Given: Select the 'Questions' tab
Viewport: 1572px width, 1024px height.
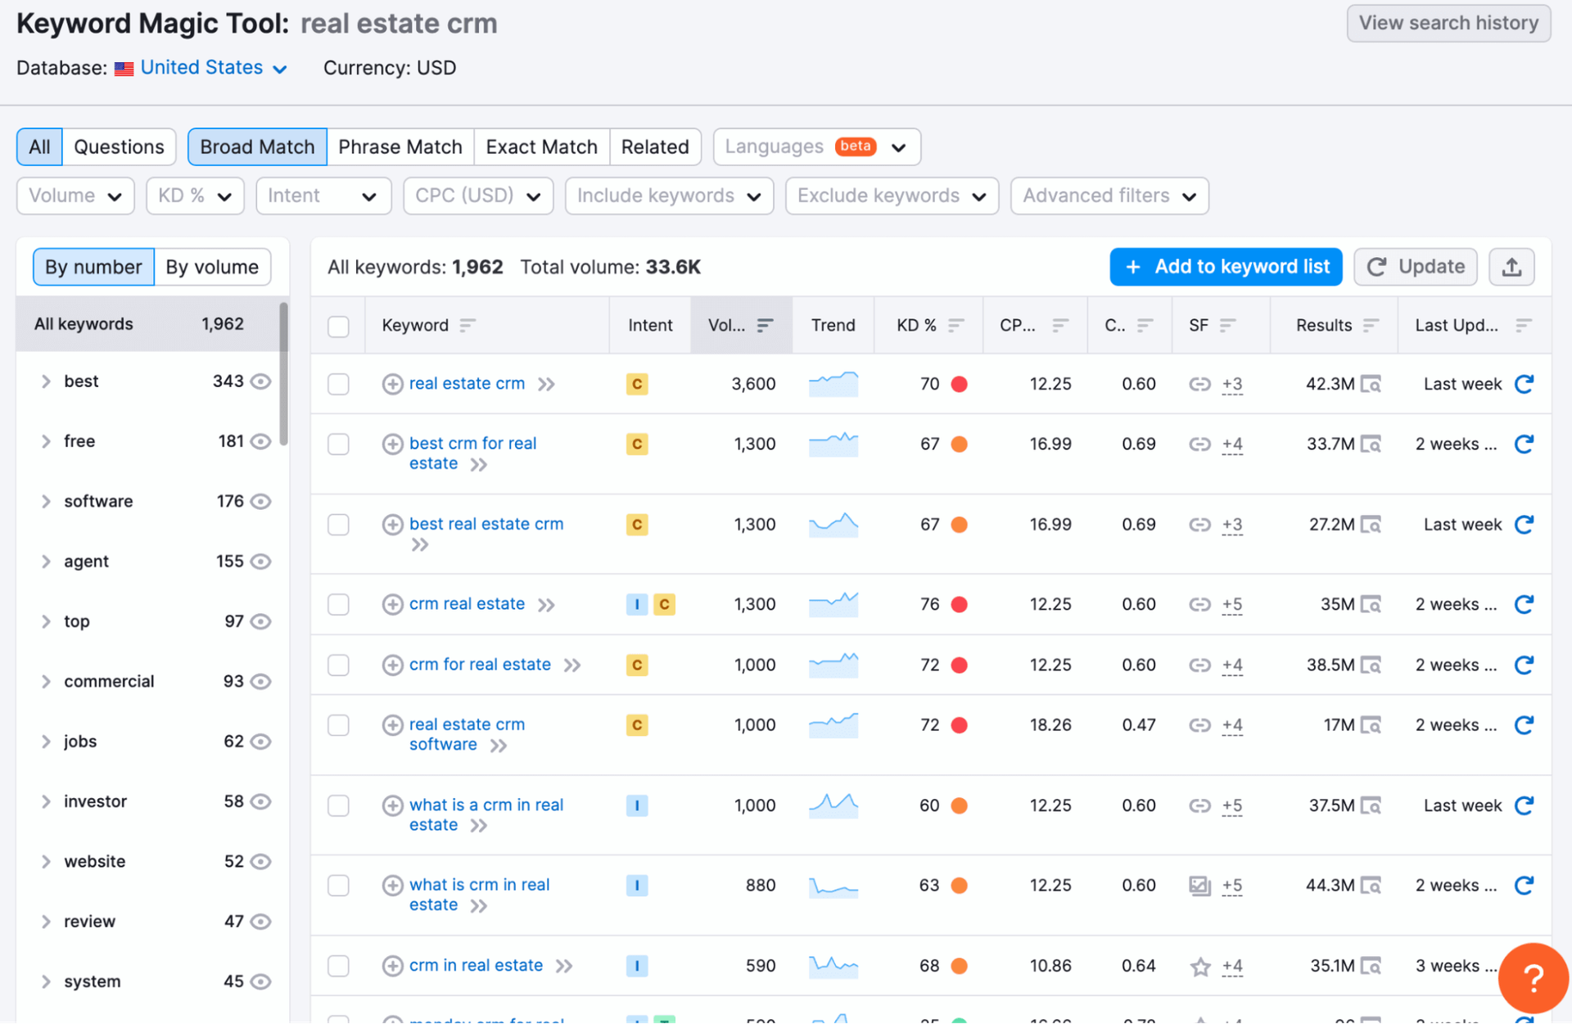Looking at the screenshot, I should pyautogui.click(x=119, y=147).
